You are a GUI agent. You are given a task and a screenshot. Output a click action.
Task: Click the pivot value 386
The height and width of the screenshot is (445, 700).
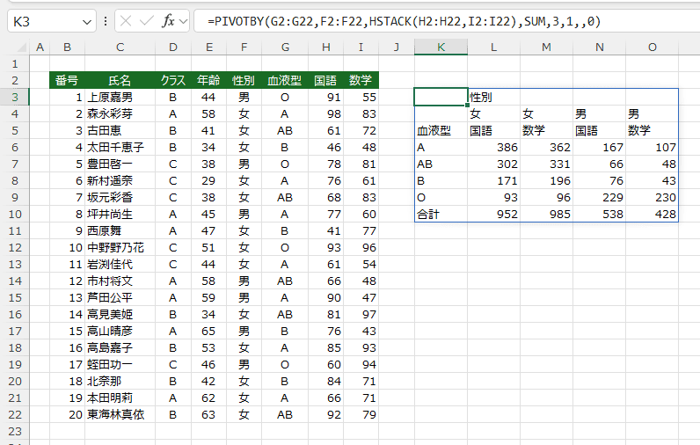(493, 147)
